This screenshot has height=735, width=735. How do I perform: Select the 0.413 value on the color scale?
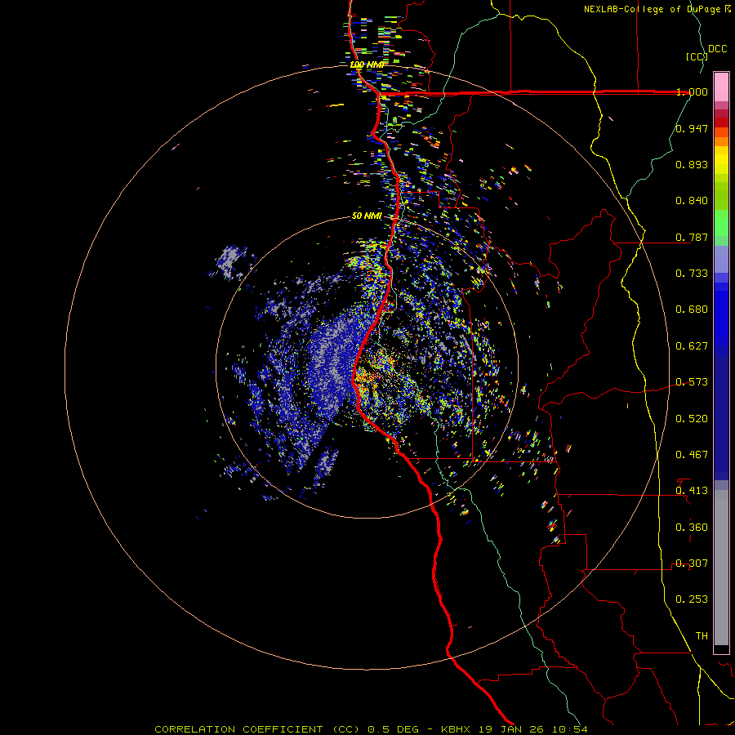pyautogui.click(x=692, y=491)
